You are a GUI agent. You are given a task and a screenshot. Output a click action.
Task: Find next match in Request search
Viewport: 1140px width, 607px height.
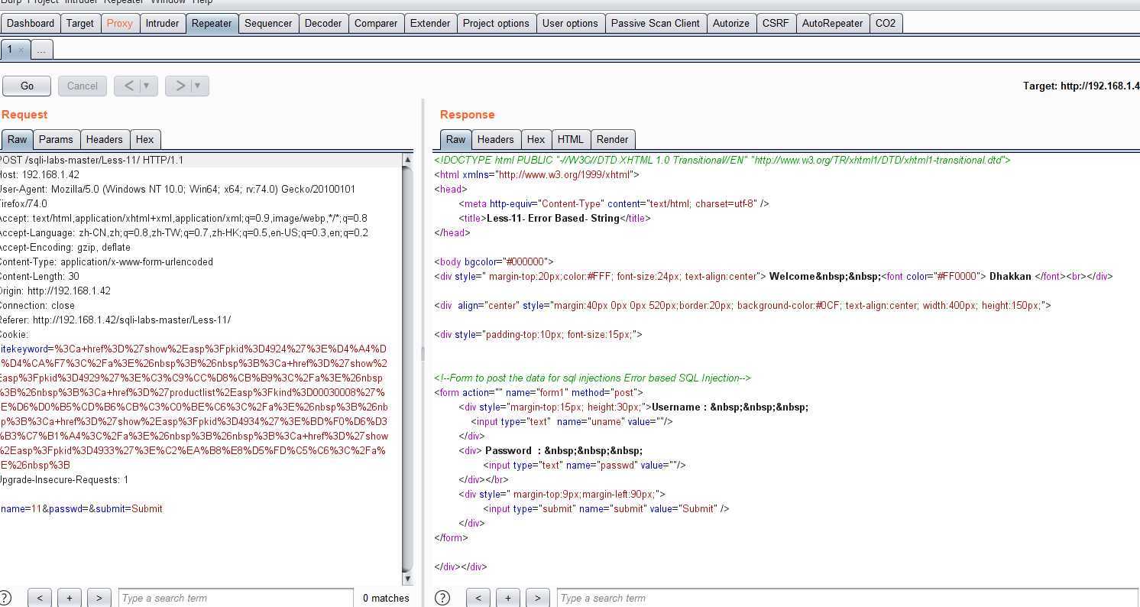[x=99, y=598]
